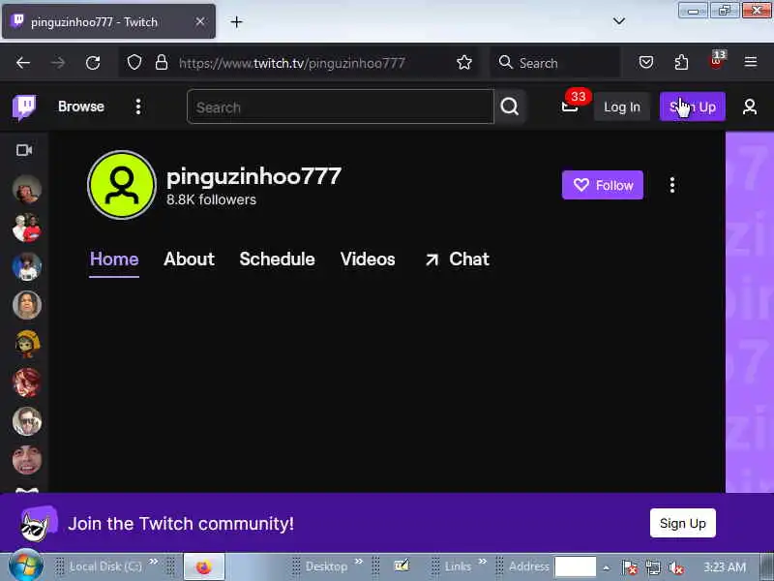Click the padlock site information icon
The image size is (774, 581).
(x=162, y=63)
